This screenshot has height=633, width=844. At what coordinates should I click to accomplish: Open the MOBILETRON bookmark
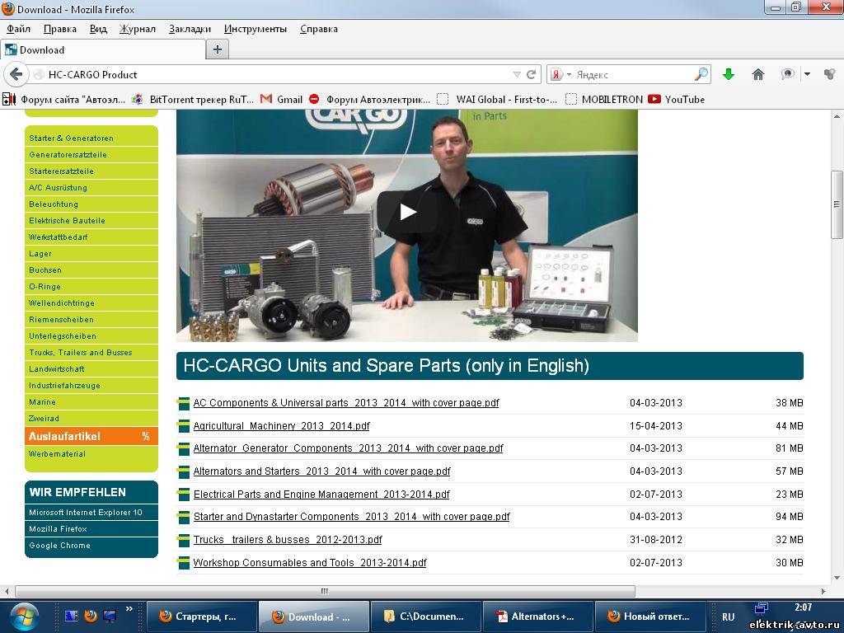pos(604,99)
